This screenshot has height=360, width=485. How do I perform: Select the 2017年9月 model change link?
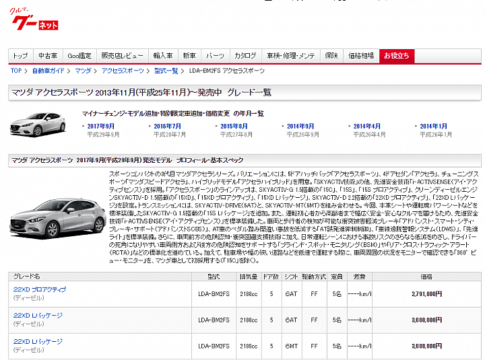[101, 126]
